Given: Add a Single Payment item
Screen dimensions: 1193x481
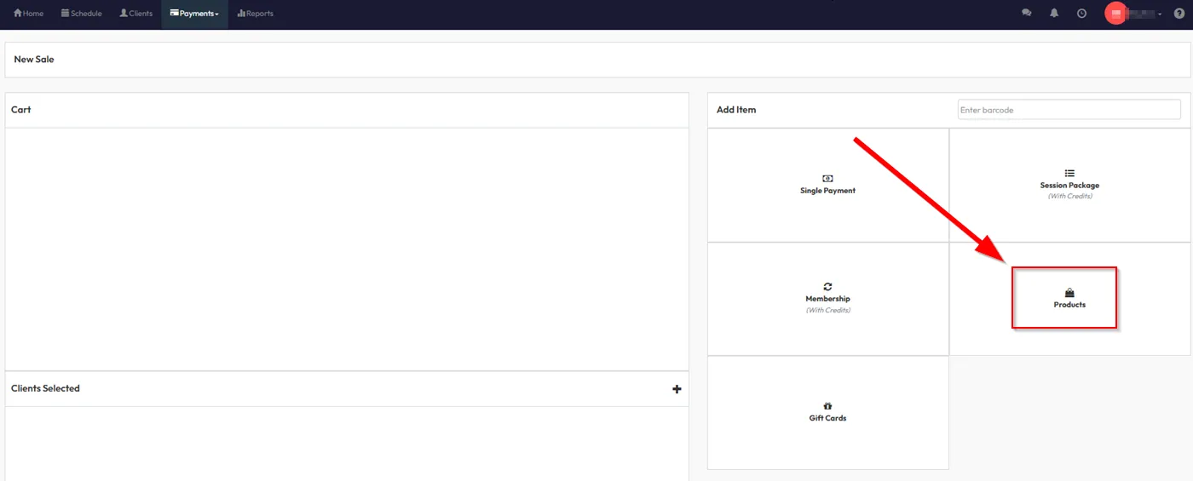Looking at the screenshot, I should tap(827, 185).
